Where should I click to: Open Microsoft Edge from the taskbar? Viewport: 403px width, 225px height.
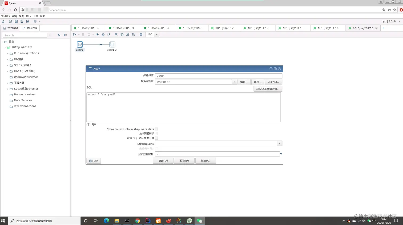106,221
